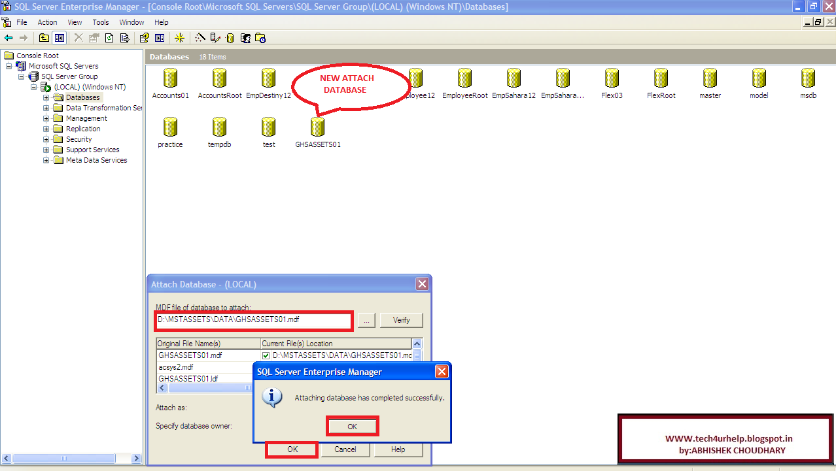The height and width of the screenshot is (471, 836).
Task: Expand the Databases tree node
Action: [x=46, y=97]
